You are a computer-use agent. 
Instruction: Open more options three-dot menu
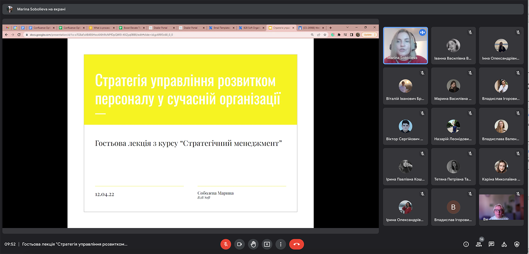[x=281, y=244]
